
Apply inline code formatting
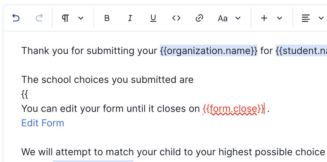(176, 18)
